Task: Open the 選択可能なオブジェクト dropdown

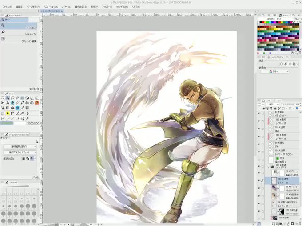Action: pyautogui.click(x=20, y=152)
